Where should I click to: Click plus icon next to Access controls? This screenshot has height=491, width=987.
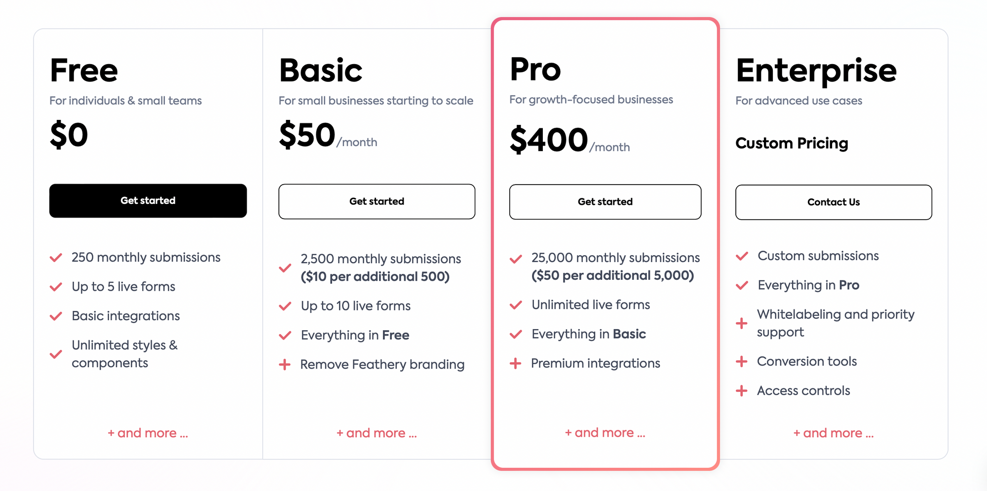click(x=741, y=391)
